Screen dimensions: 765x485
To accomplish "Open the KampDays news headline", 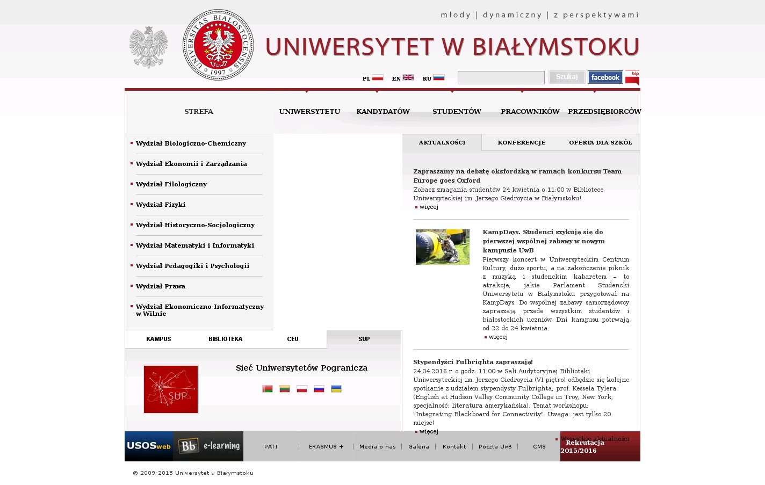I will pos(544,241).
